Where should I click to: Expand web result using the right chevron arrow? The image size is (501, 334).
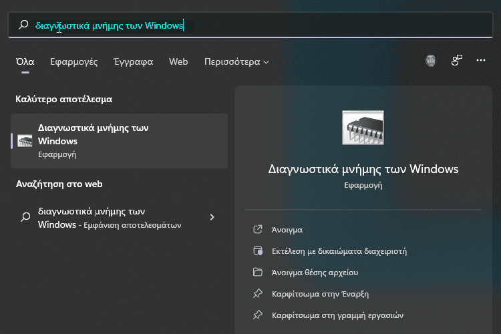pos(212,217)
